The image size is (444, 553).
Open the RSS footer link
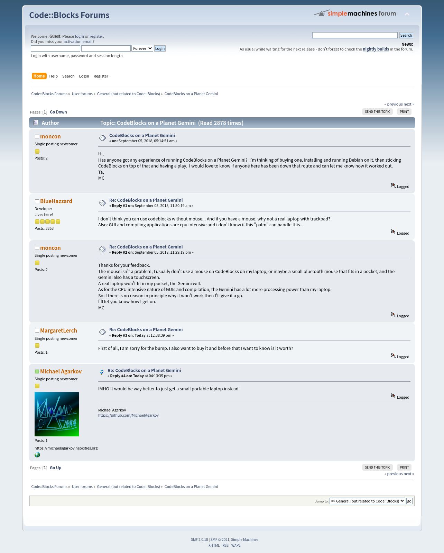click(225, 545)
